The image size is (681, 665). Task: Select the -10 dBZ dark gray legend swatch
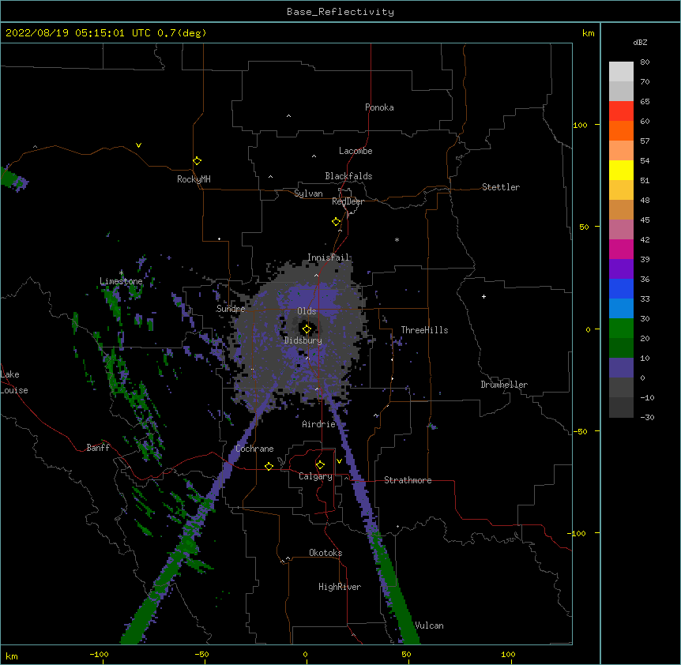click(621, 408)
